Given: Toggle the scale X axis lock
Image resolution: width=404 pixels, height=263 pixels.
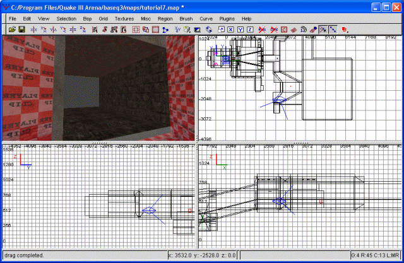Looking at the screenshot, I should [x=230, y=30].
